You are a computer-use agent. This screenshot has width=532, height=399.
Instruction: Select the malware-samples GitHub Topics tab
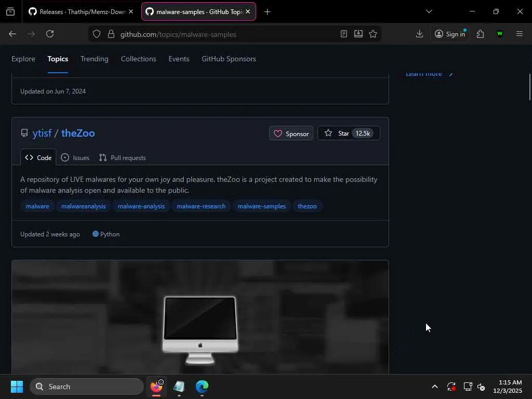pos(198,12)
